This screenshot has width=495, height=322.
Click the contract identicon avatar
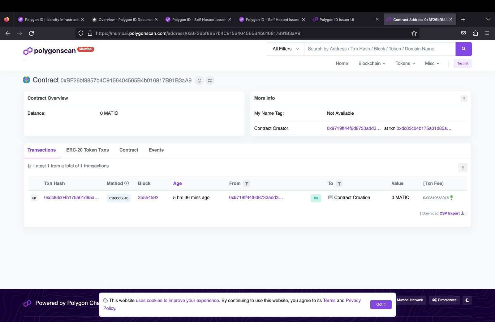26,80
